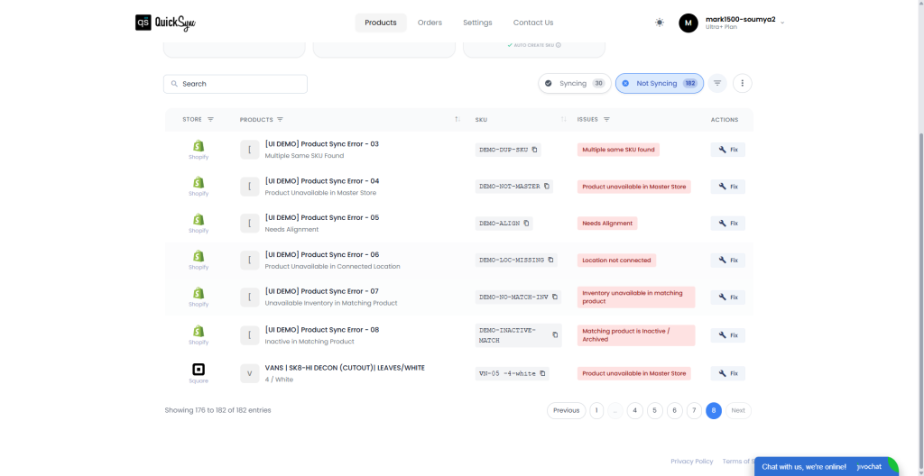Image resolution: width=924 pixels, height=476 pixels.
Task: Click the Shopify icon of Sync Error - 03
Action: tap(199, 145)
